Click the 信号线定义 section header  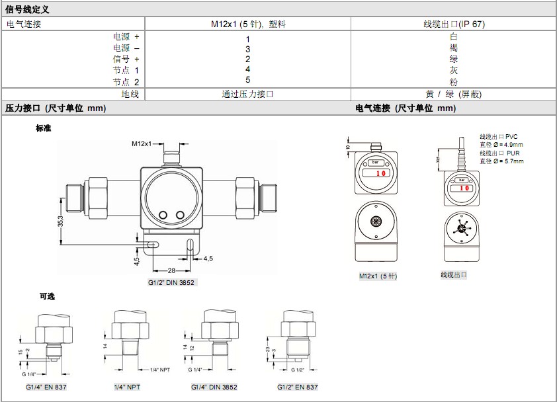click(28, 9)
